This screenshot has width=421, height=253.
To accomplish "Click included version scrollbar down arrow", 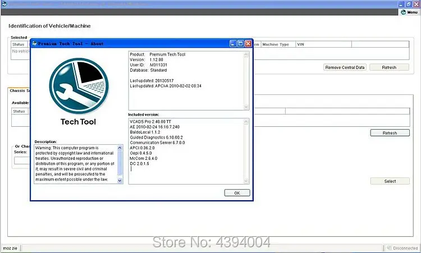I will click(246, 181).
